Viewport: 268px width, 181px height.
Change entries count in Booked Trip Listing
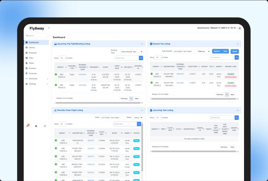[x=158, y=57]
